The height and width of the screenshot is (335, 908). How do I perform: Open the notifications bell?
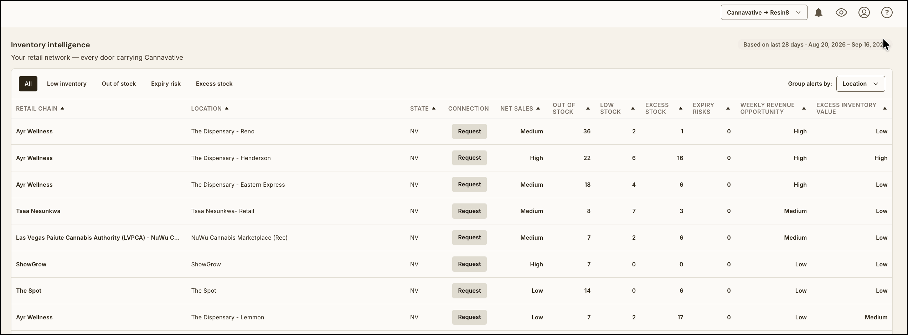coord(819,12)
